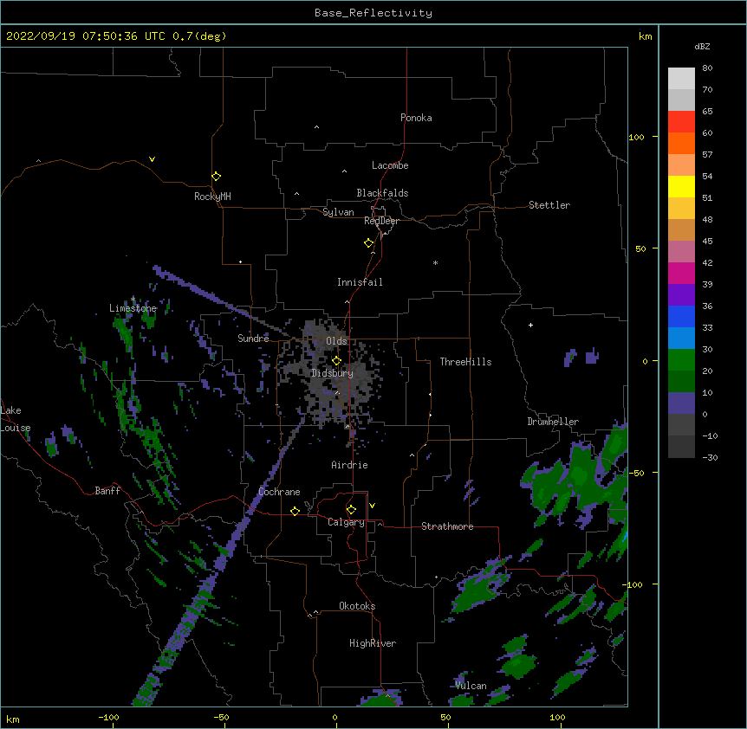Click the Cochrane label

279,492
